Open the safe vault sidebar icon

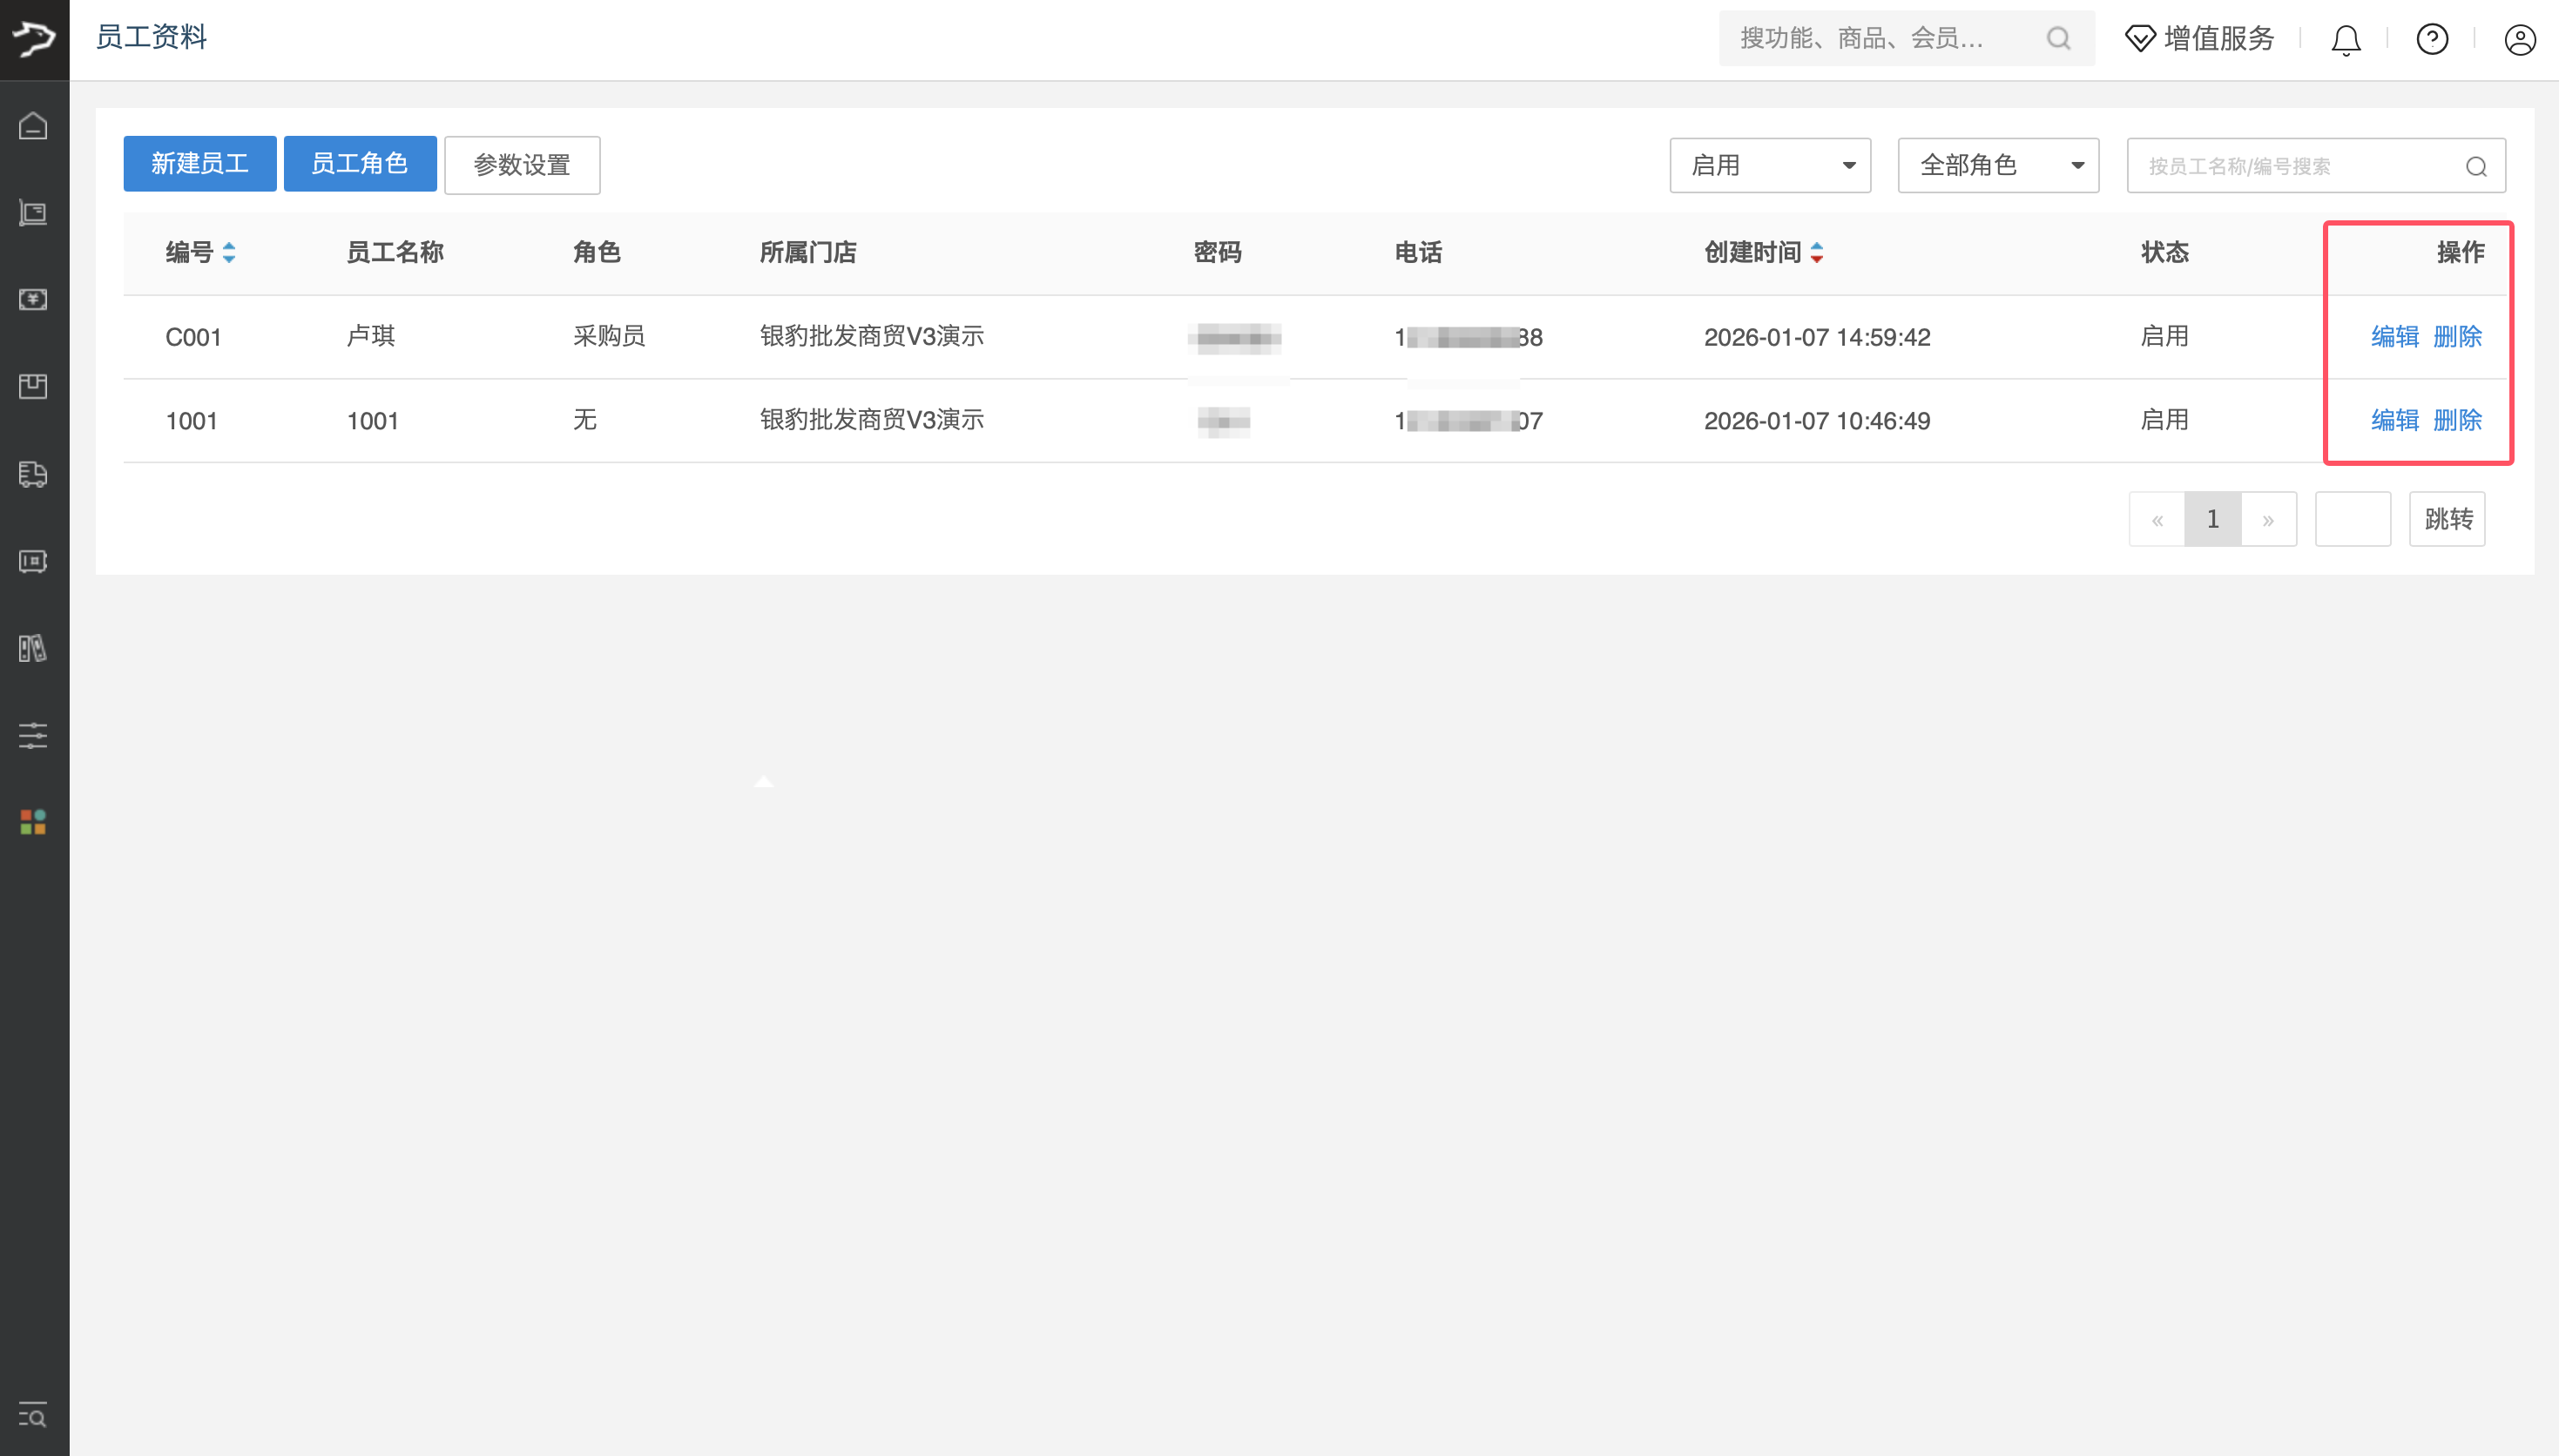[33, 561]
